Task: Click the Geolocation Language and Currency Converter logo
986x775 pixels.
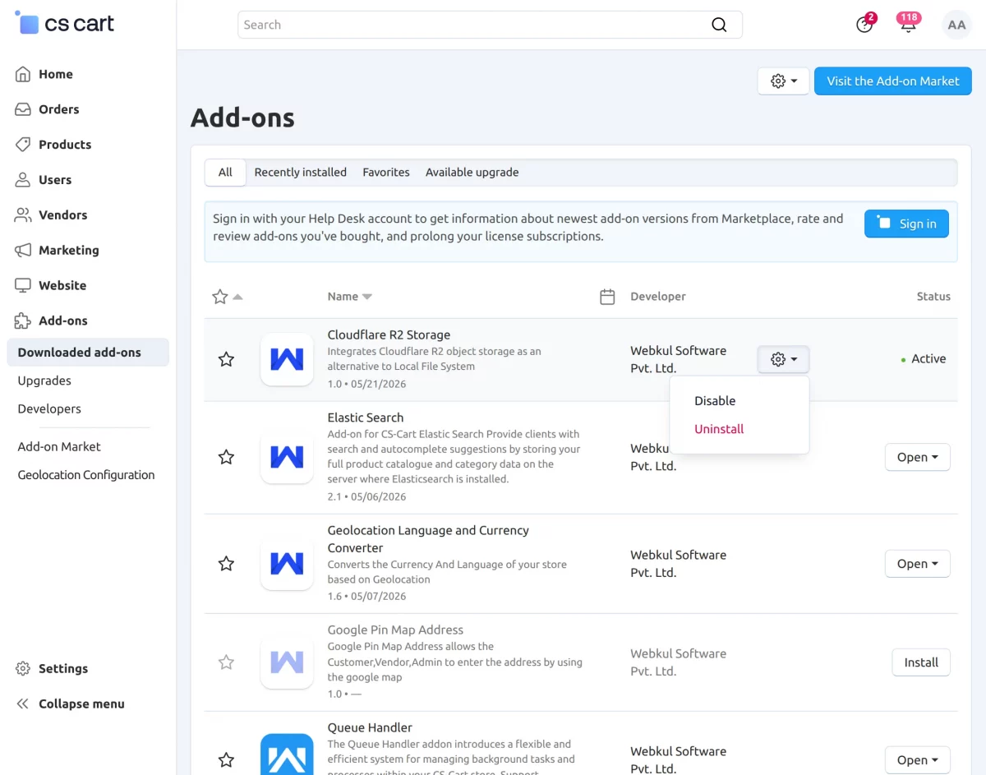Action: [x=287, y=564]
